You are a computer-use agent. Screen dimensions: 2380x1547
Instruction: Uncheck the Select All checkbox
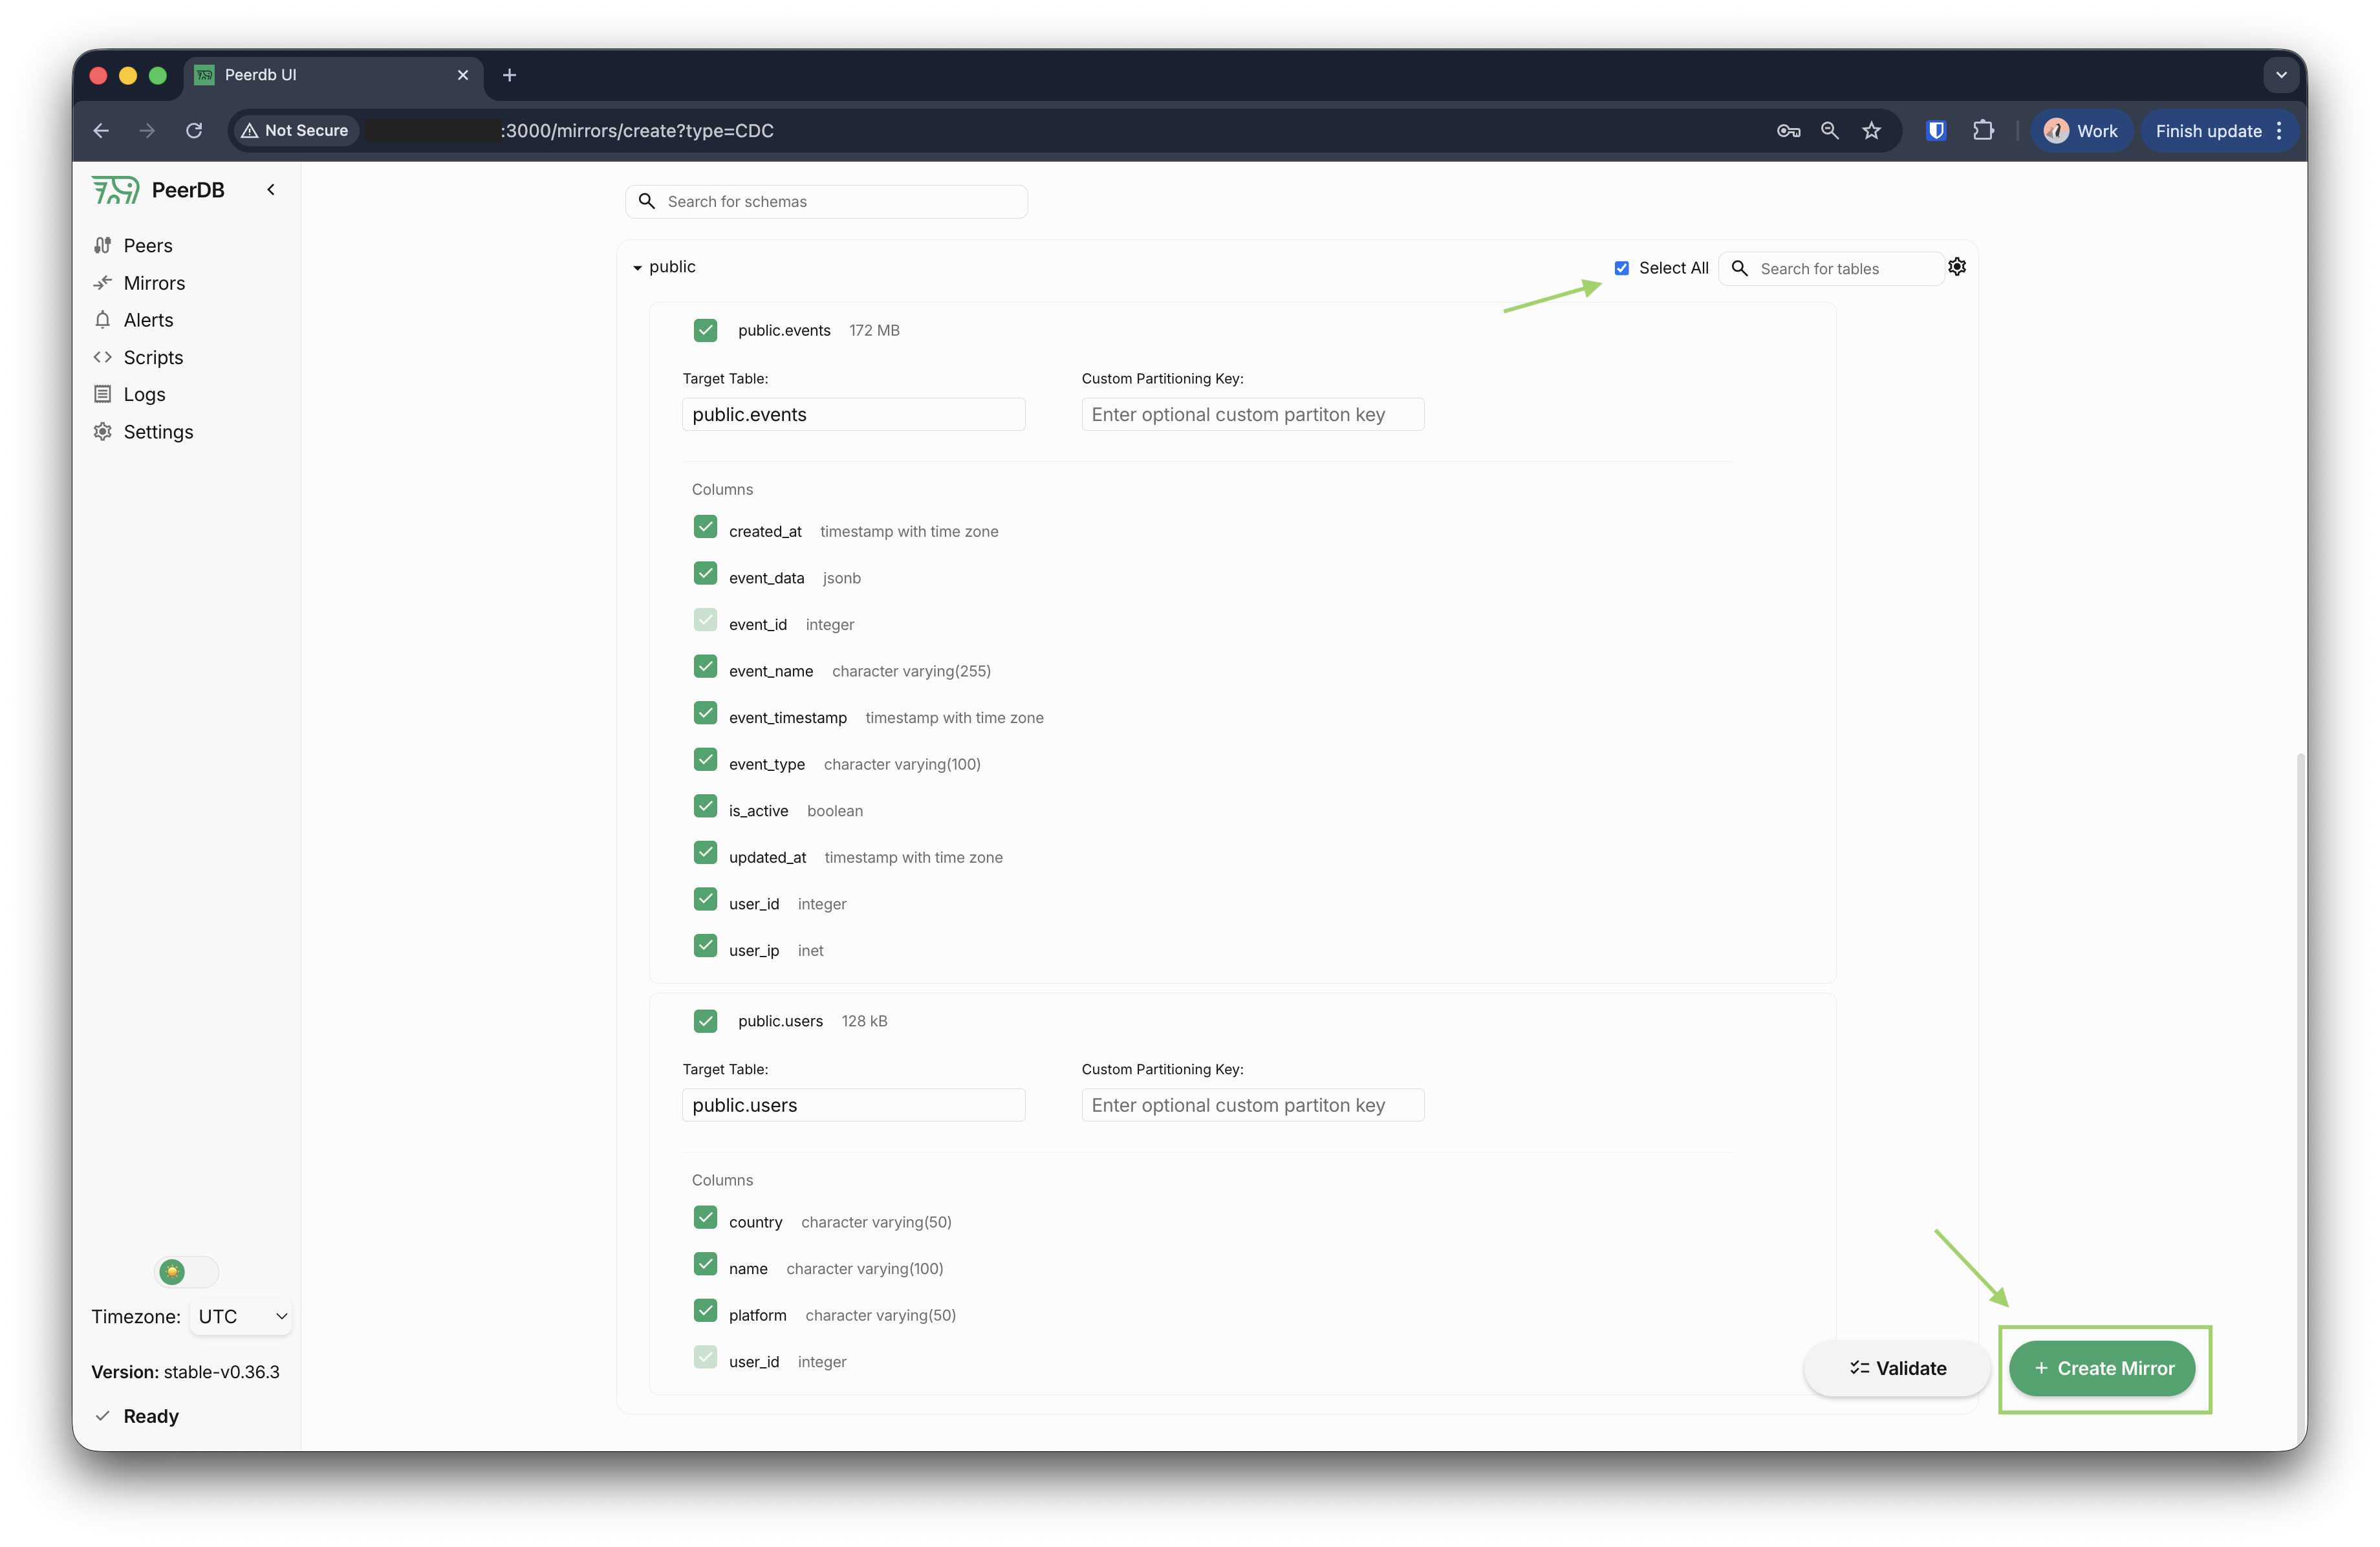click(x=1622, y=268)
